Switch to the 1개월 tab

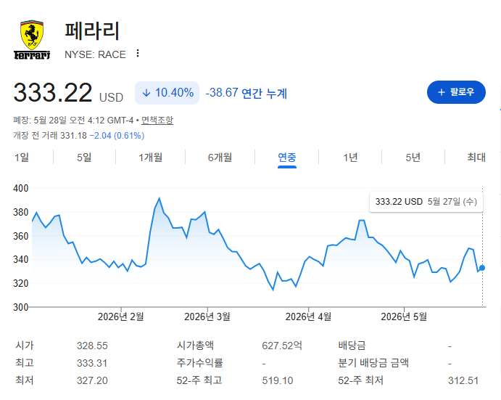[x=150, y=157]
